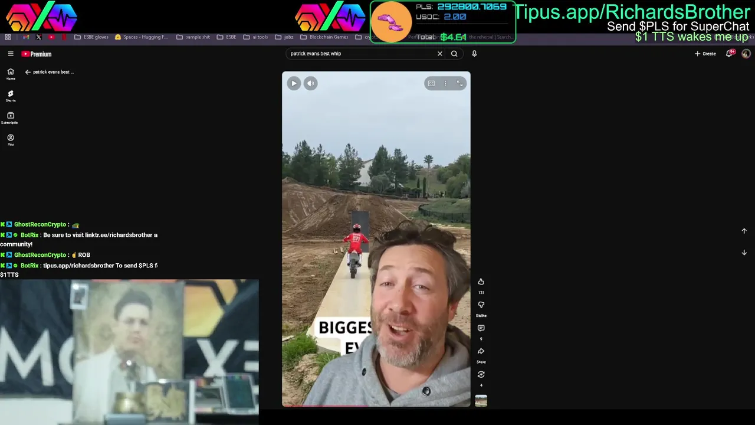Open the browser apps grid icon

point(8,37)
